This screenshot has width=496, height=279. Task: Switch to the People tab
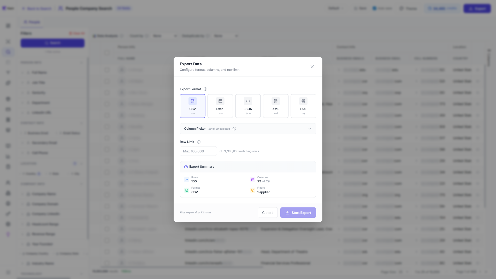[32, 22]
